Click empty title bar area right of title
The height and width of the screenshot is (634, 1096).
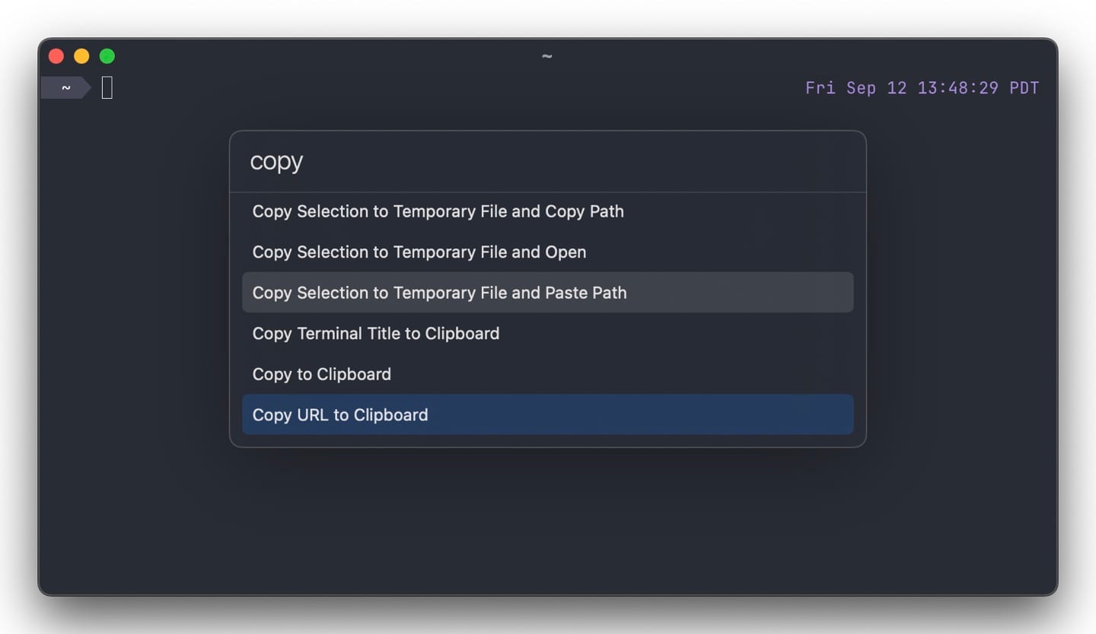point(799,56)
